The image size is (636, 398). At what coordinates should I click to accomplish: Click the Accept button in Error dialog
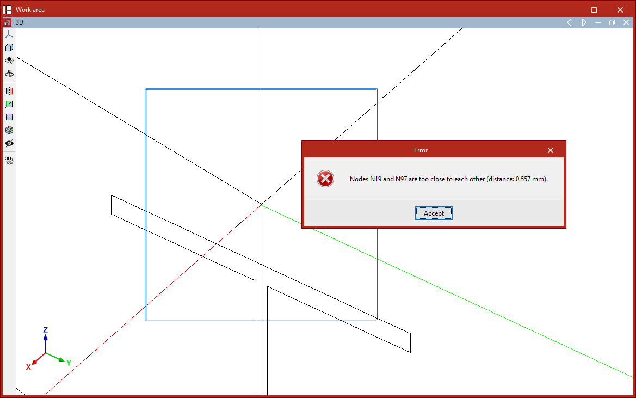(434, 213)
